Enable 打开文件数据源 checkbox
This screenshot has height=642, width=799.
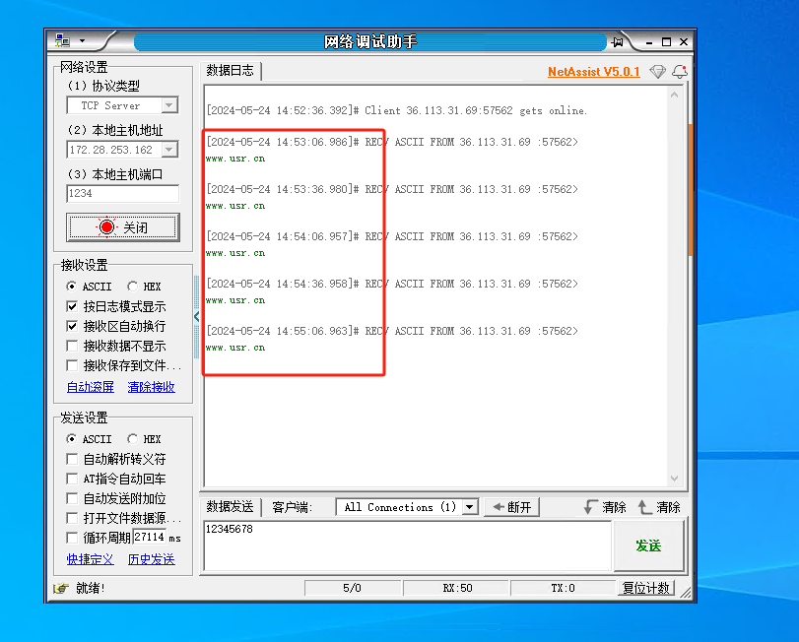tap(72, 518)
